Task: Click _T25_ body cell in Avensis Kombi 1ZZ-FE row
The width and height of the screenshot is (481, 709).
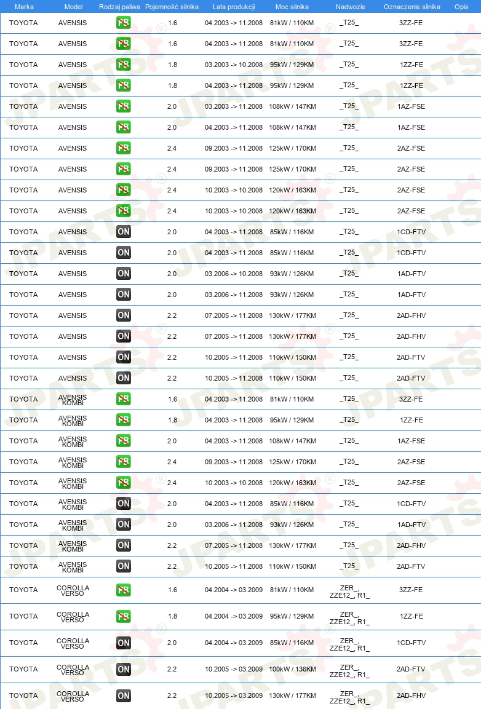Action: pos(349,419)
